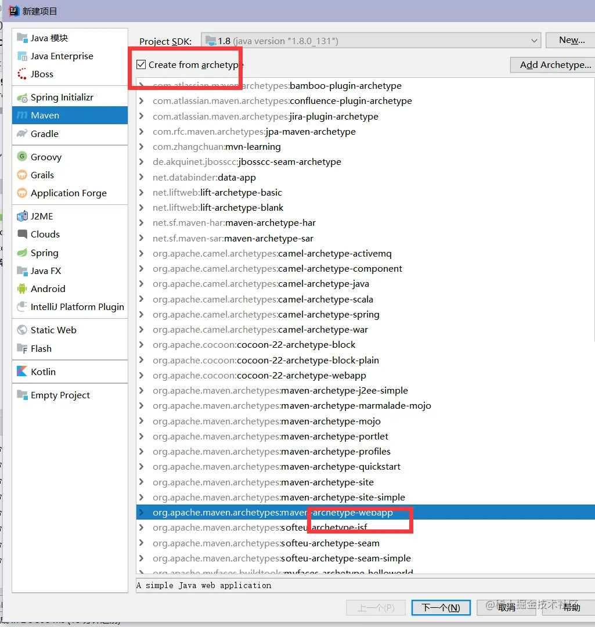Expand the jira-plugin-archetype node
Viewport: 595px width, 627px height.
[x=141, y=116]
